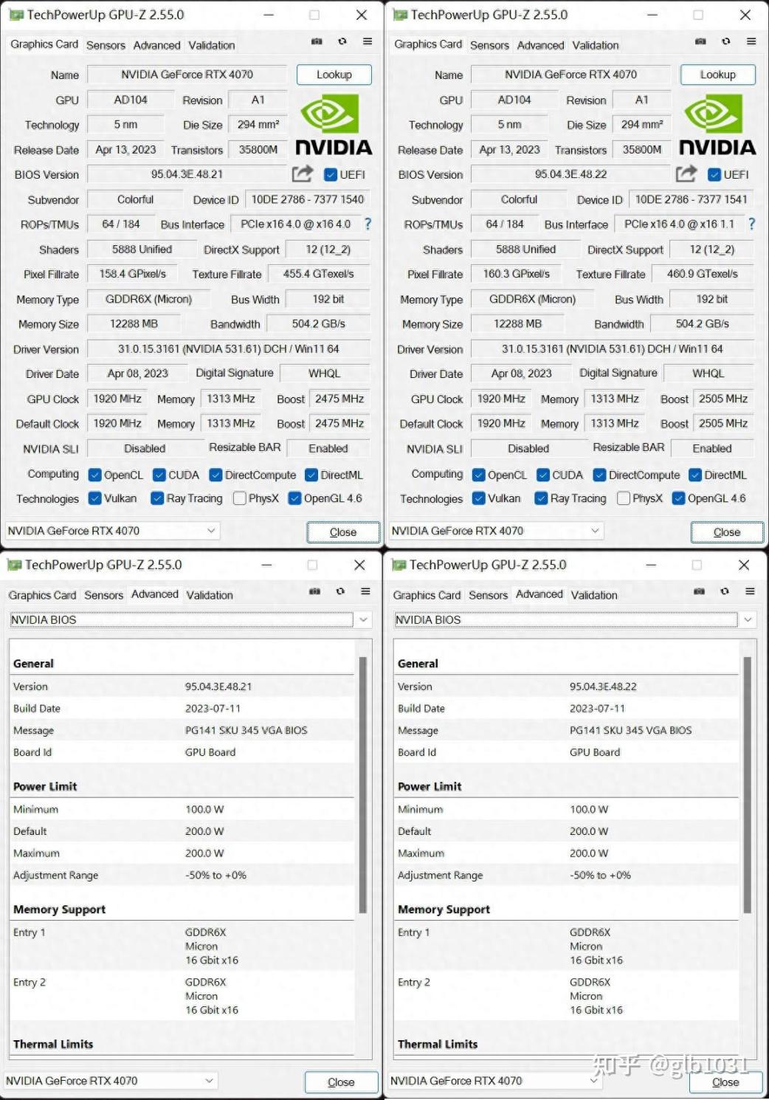
Task: Toggle CUDA checkbox in top-left window
Action: (x=159, y=475)
